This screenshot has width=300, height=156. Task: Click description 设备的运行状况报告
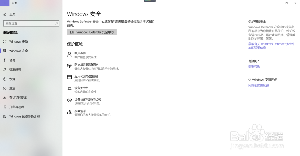(x=87, y=104)
